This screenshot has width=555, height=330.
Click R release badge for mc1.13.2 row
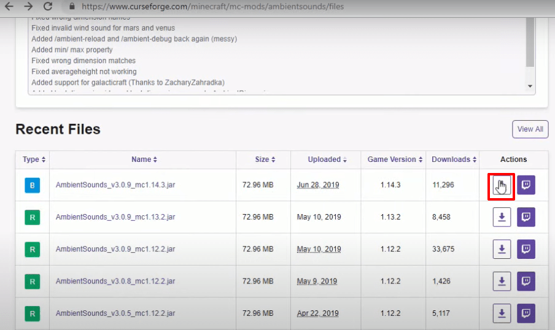(32, 218)
